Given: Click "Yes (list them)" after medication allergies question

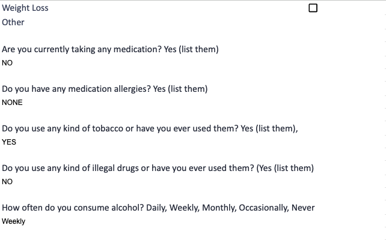Looking at the screenshot, I should point(180,89).
